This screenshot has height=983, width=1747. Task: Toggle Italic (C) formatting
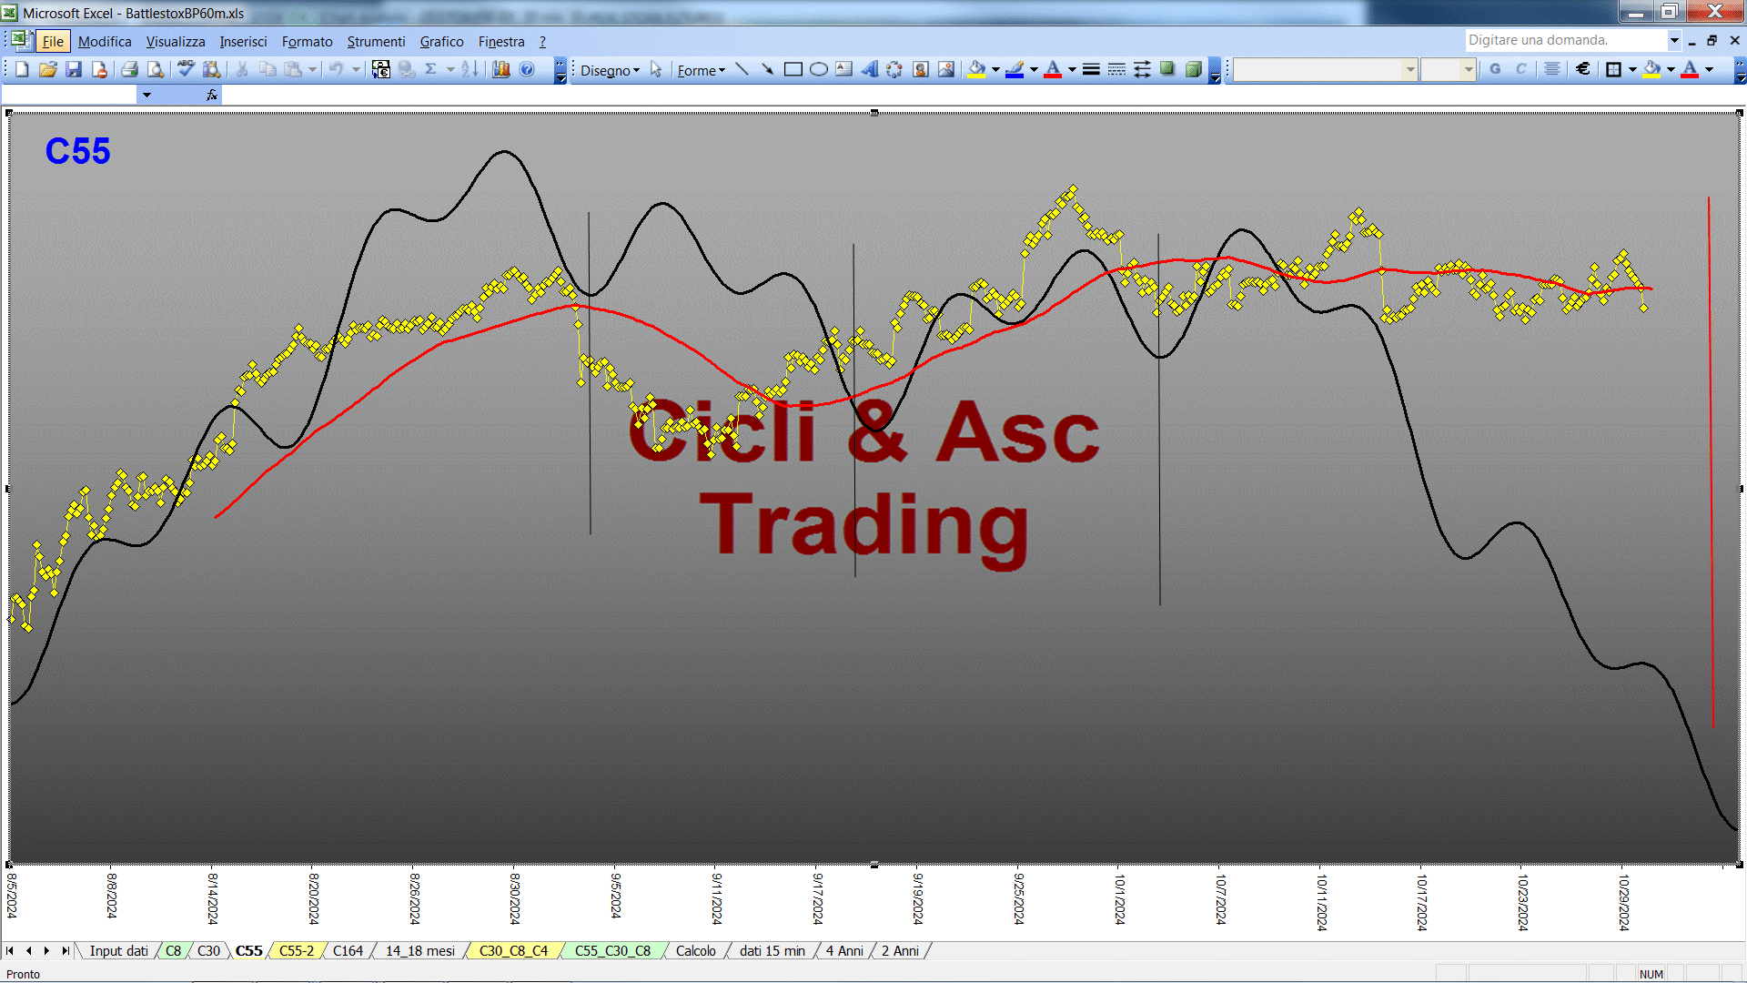[x=1520, y=69]
